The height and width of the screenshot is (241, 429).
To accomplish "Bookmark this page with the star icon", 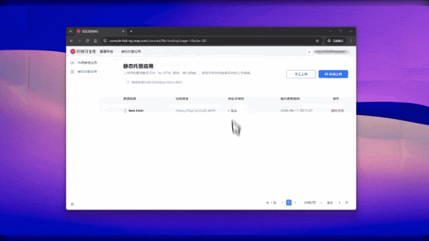I will 317,41.
